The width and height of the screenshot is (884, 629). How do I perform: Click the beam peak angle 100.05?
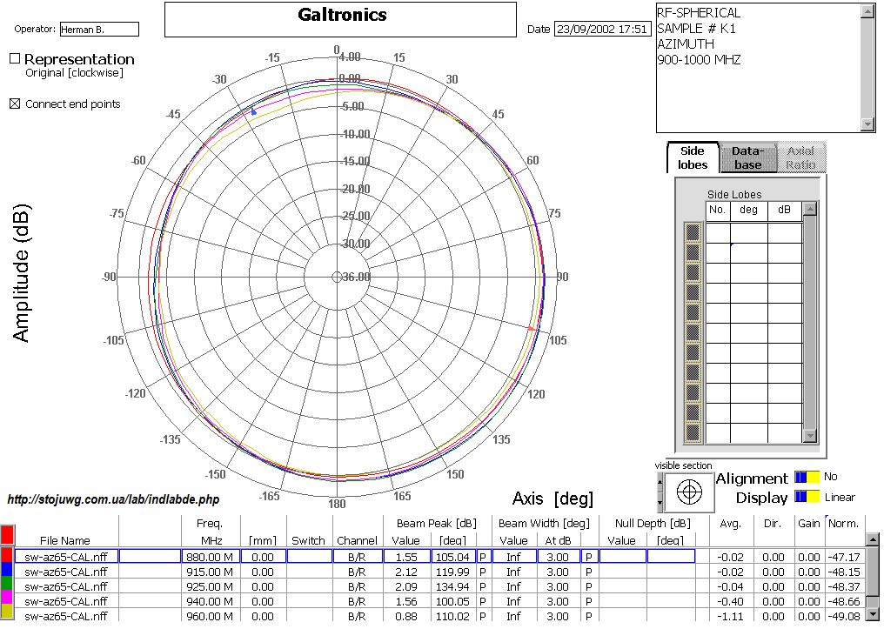click(x=452, y=601)
